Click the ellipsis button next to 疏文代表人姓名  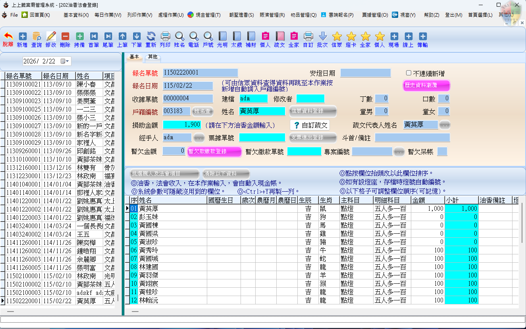(x=445, y=125)
